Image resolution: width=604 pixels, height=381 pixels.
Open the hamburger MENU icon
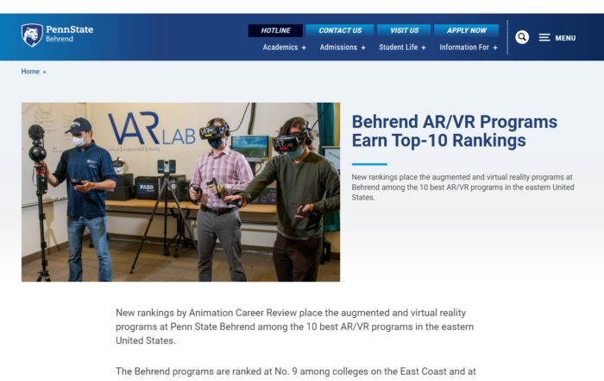pyautogui.click(x=544, y=37)
